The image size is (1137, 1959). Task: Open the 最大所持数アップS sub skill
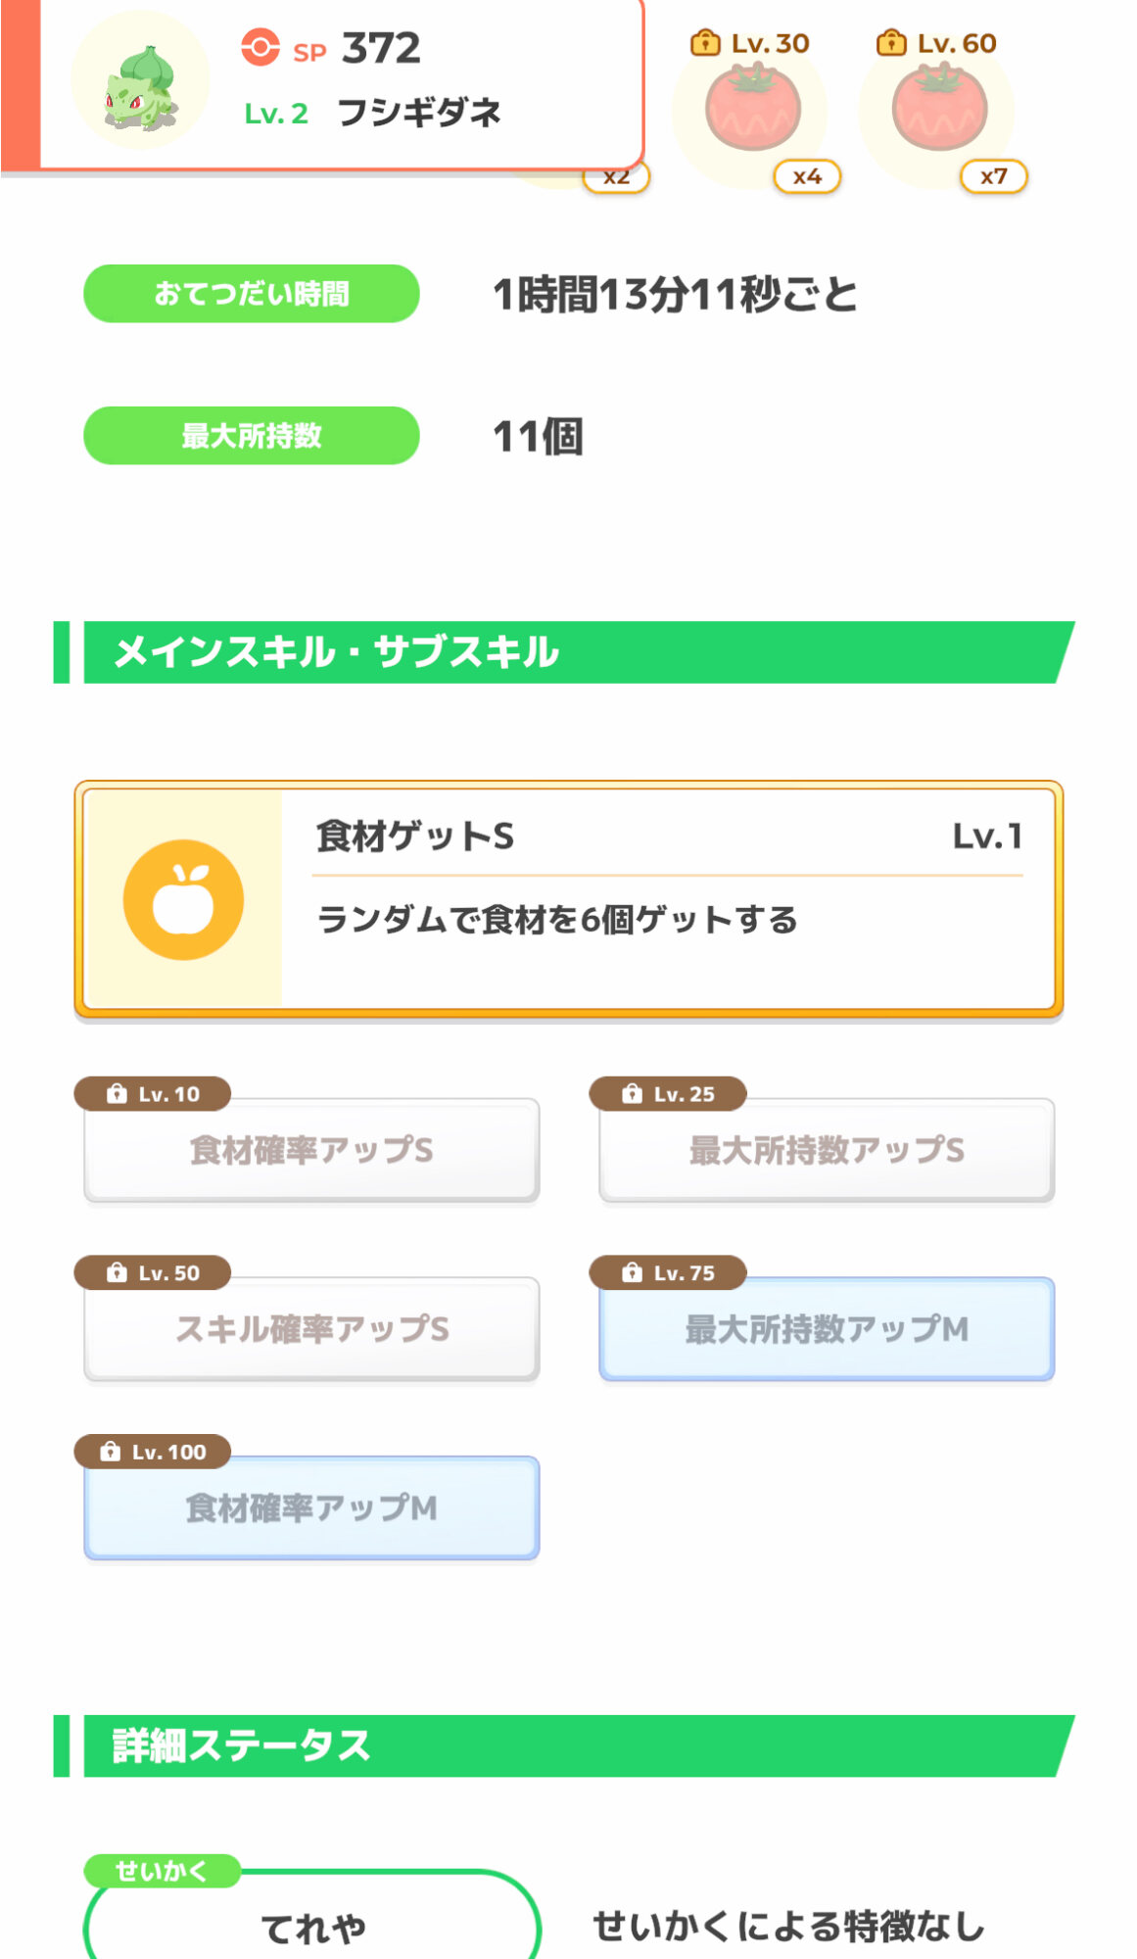click(x=827, y=1151)
